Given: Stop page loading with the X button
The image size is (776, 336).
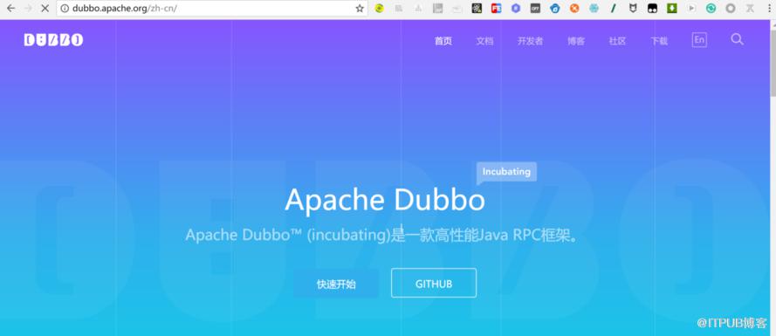Looking at the screenshot, I should click(45, 9).
